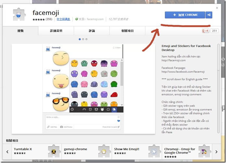Add facemoji to Chrome
Screen dimensions: 226x163
(x=185, y=15)
